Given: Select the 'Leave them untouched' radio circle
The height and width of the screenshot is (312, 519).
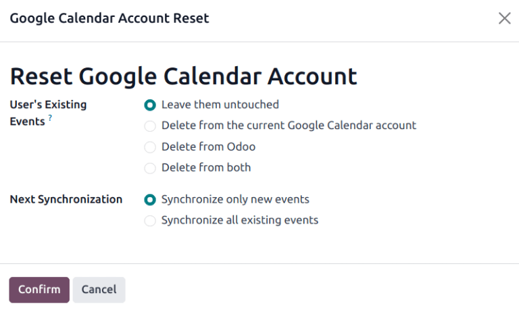Looking at the screenshot, I should (x=150, y=105).
